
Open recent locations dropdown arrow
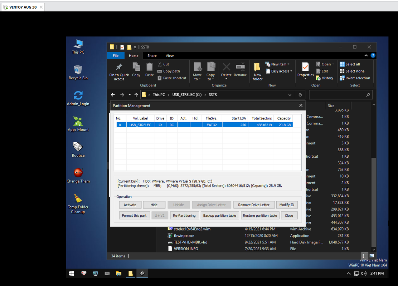(130, 95)
